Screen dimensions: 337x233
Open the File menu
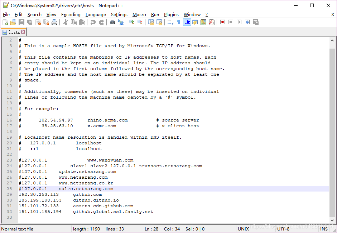coord(6,15)
